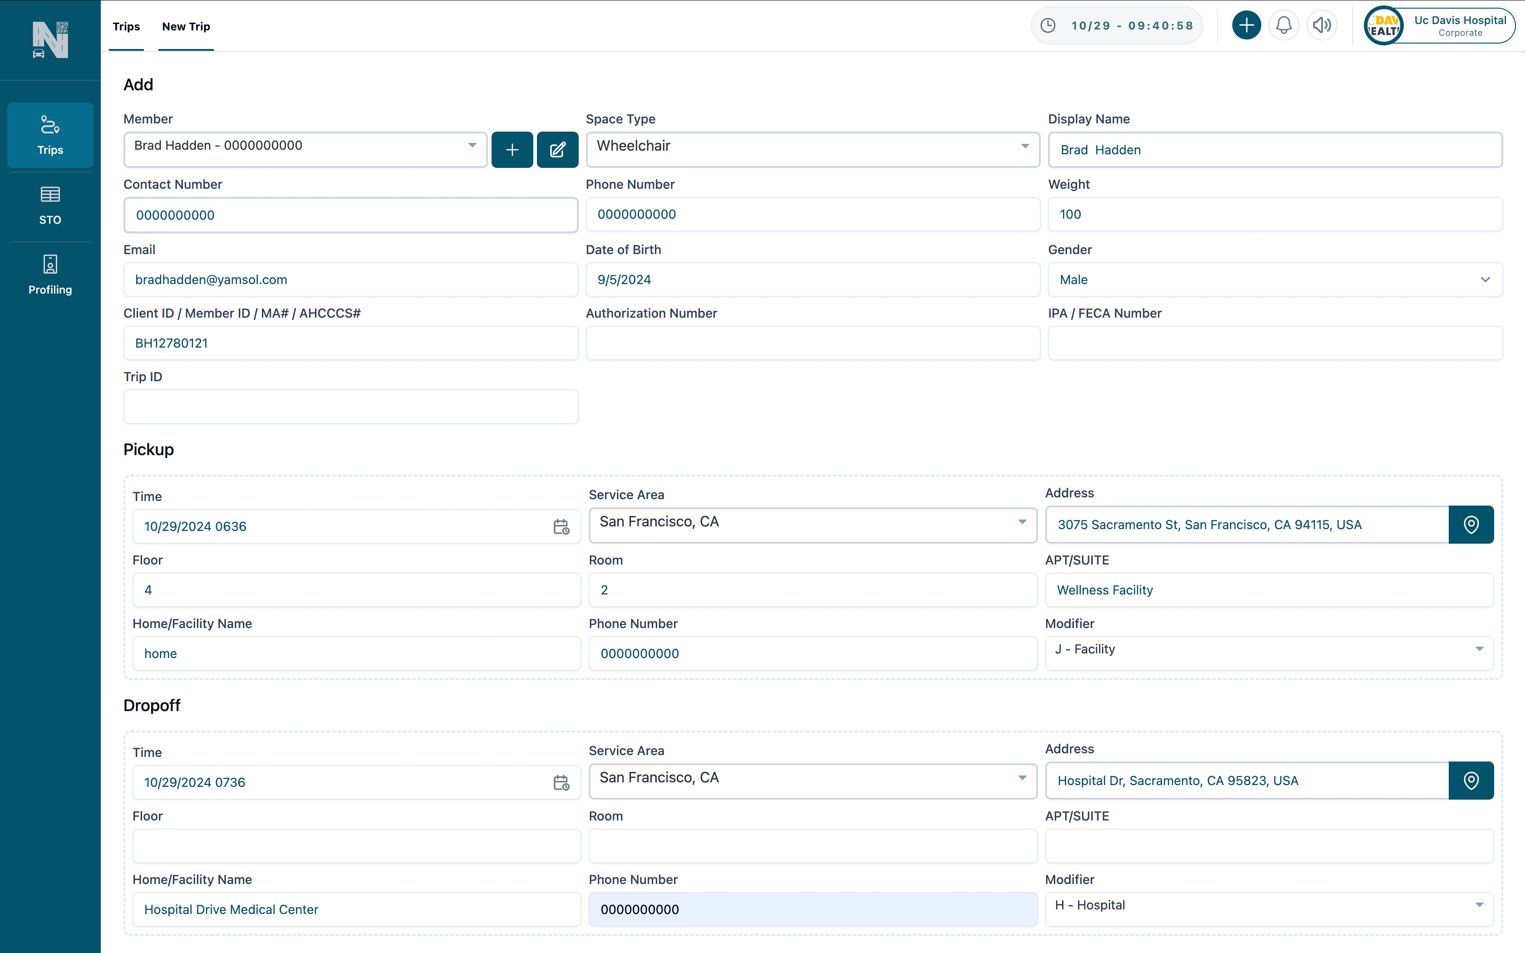
Task: Expand the Gender dropdown showing Male
Action: coord(1486,279)
